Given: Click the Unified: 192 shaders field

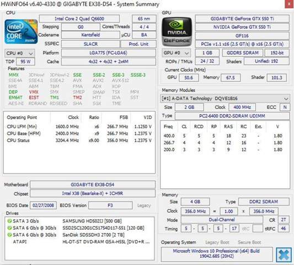Looking at the screenshot, I should click(x=266, y=61).
